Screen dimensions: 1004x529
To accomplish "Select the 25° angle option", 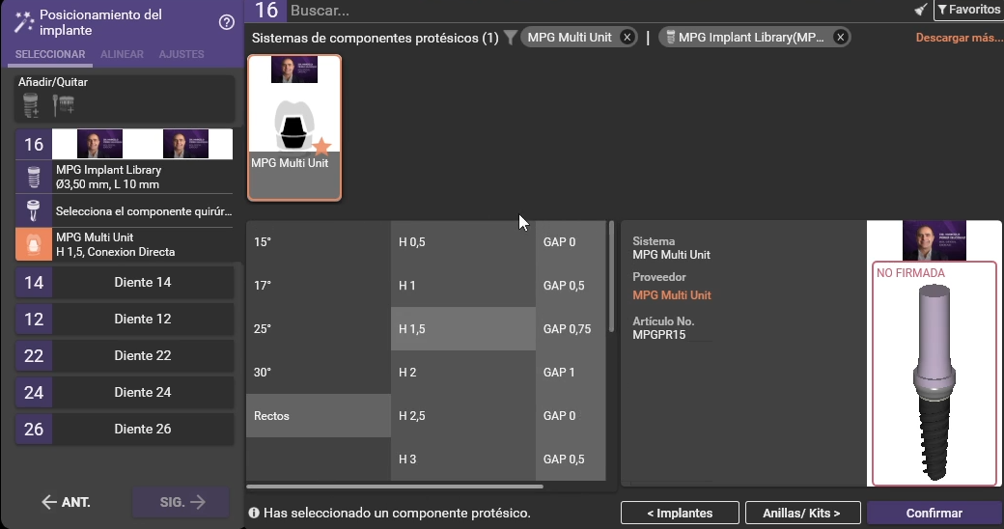I will point(318,329).
